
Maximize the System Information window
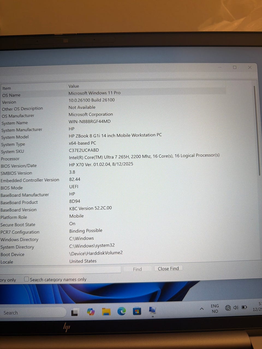[x=235, y=67]
